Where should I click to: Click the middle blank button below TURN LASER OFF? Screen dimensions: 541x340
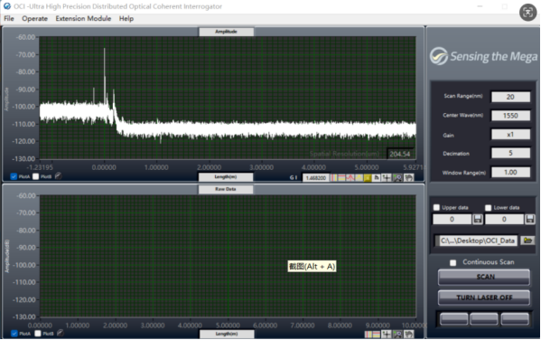pos(484,319)
